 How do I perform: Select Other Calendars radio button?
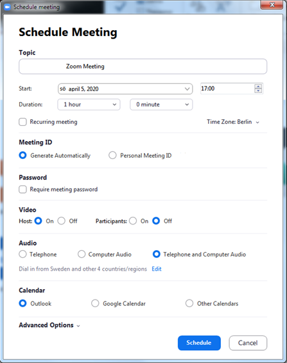(189, 303)
